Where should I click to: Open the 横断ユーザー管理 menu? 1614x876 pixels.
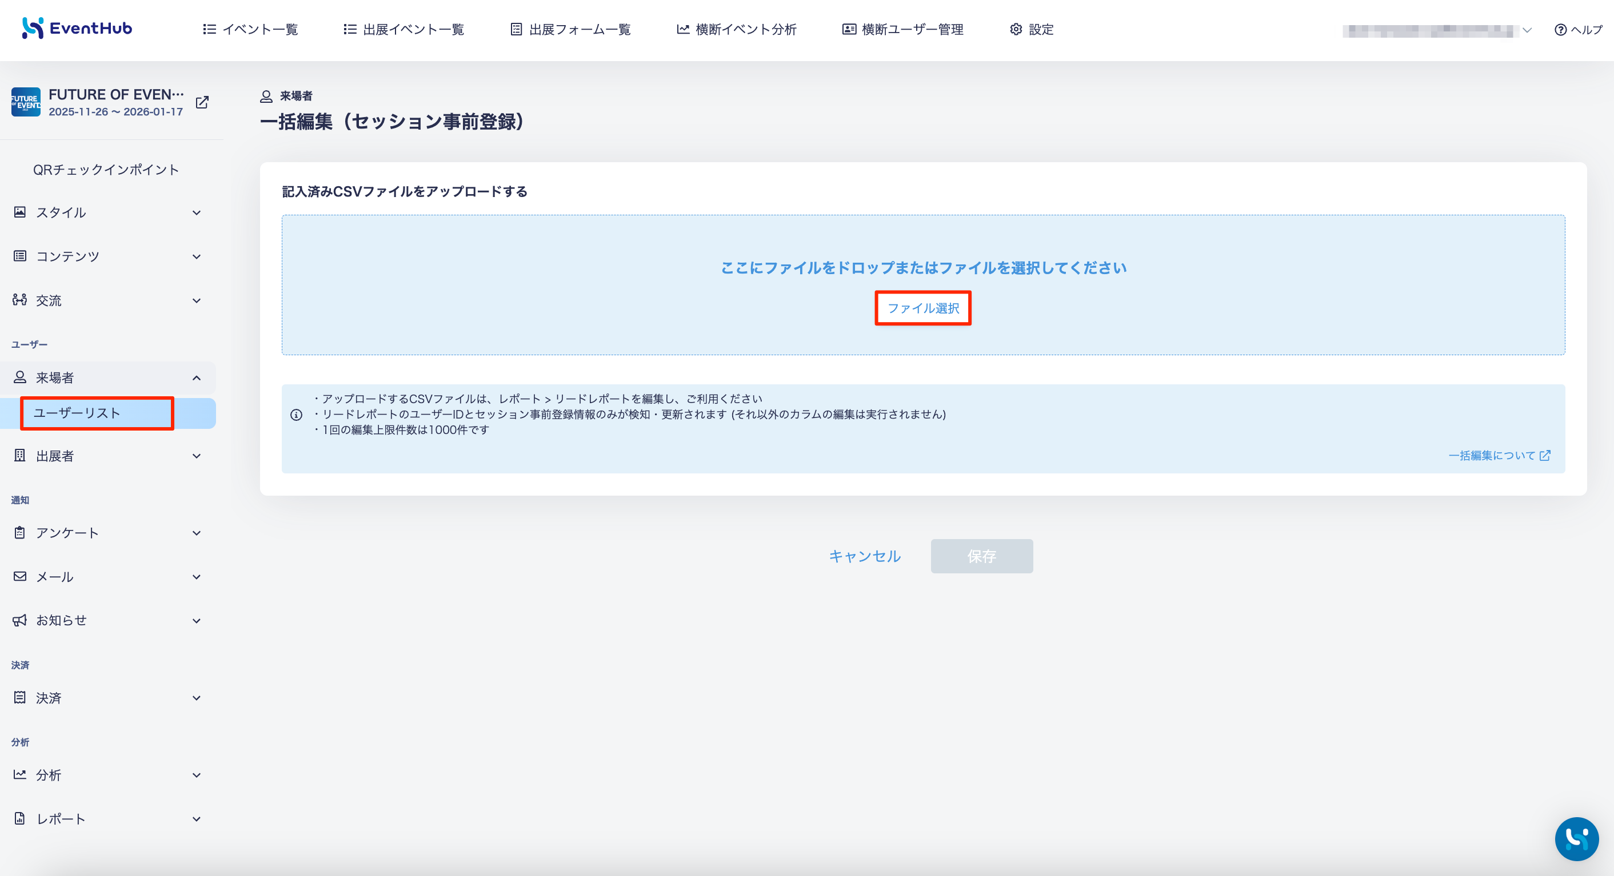click(903, 30)
